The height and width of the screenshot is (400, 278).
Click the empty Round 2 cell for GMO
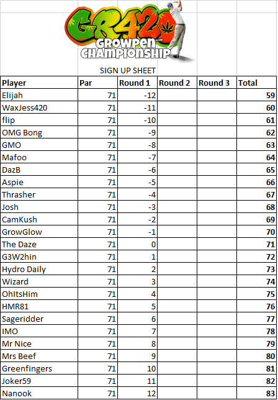point(177,145)
